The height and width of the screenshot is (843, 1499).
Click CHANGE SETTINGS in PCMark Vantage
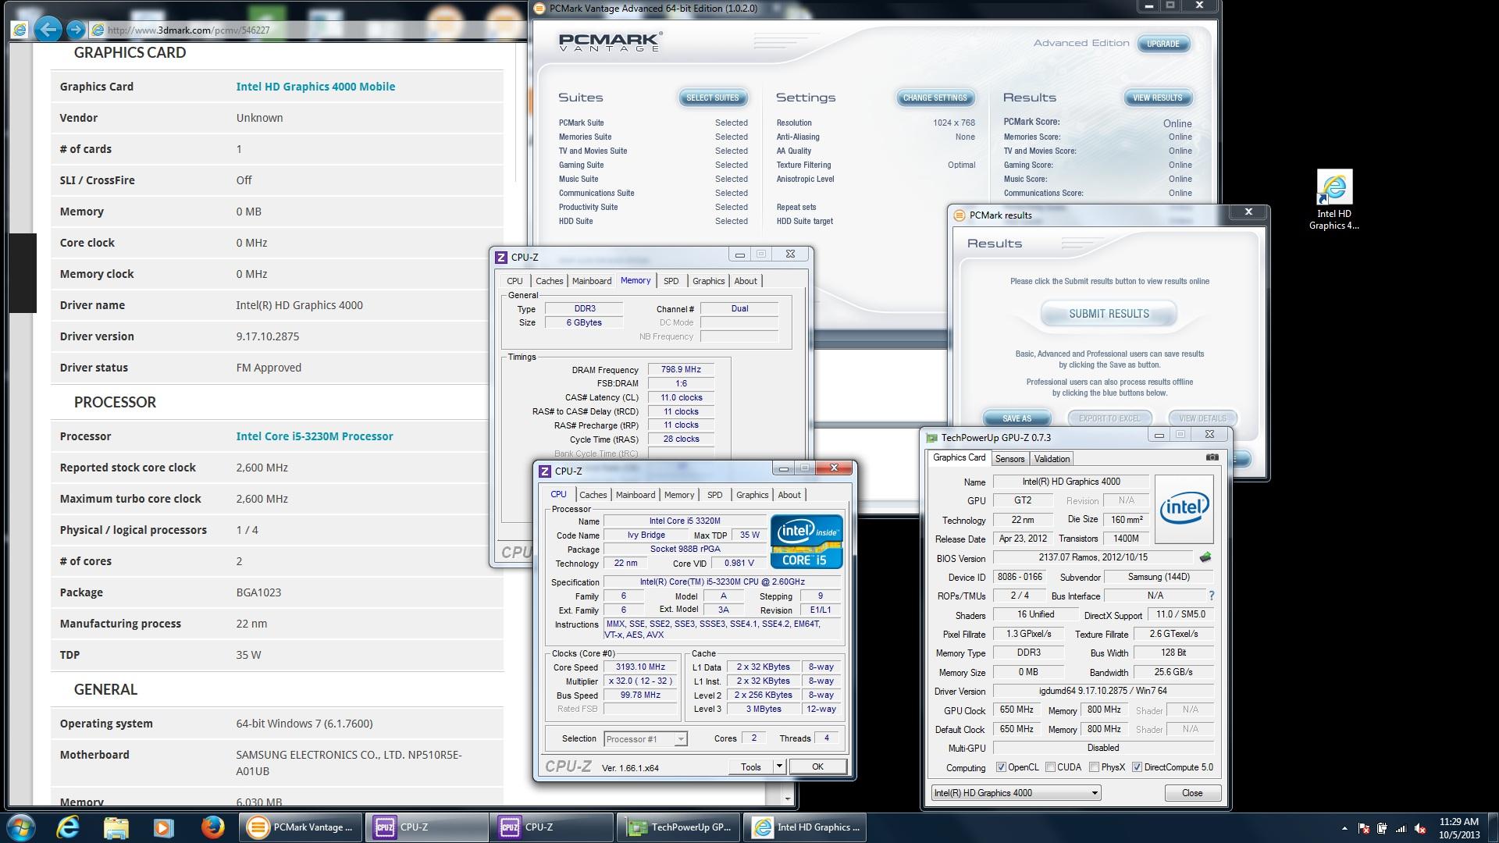coord(935,98)
